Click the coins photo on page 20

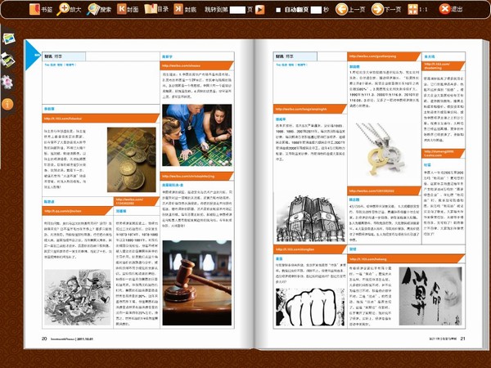click(132, 159)
